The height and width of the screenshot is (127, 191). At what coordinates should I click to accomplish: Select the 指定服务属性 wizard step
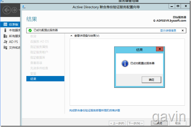[39, 47]
